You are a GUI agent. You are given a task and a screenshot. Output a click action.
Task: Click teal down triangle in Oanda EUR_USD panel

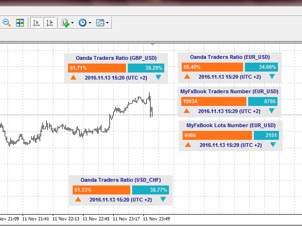[272, 76]
